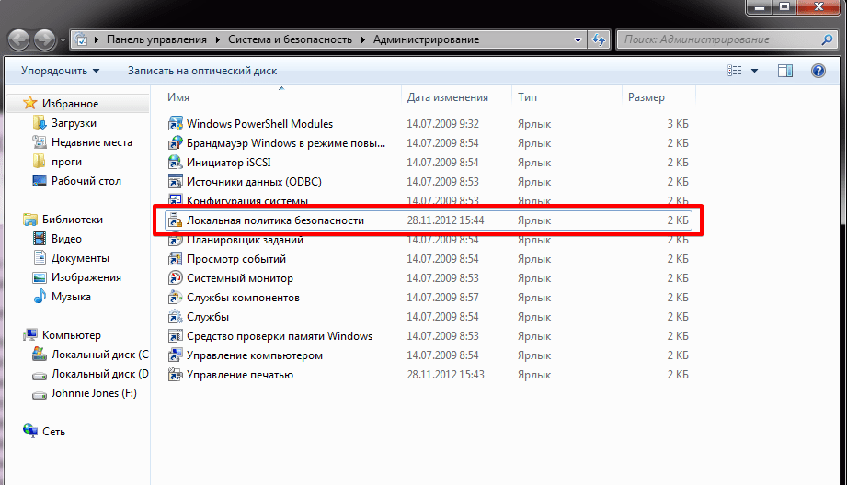Expand the view options dropdown arrow

click(755, 71)
